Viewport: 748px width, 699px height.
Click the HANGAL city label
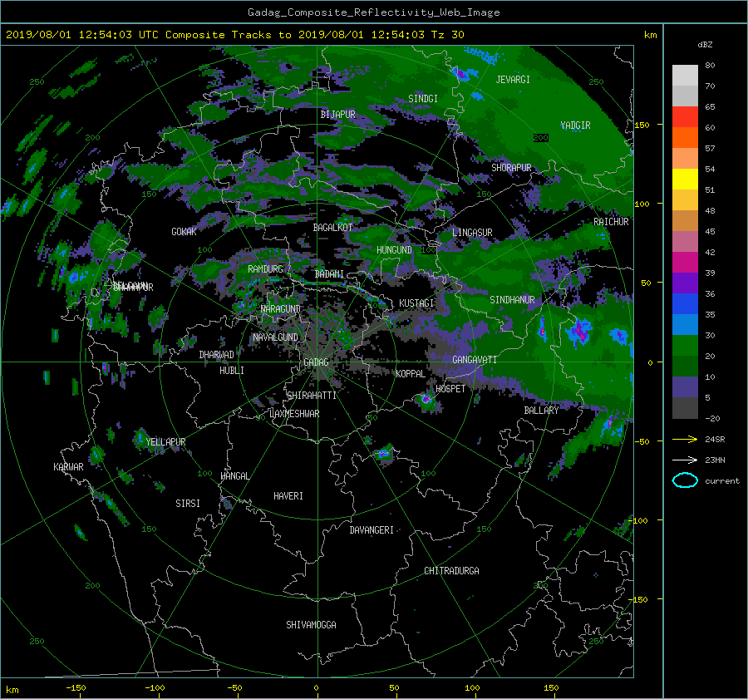234,476
